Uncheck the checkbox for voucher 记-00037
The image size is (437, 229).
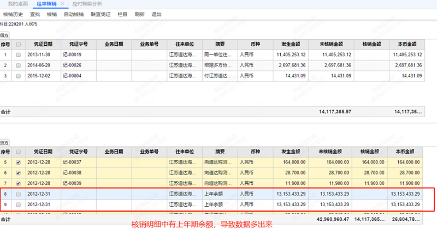(x=19, y=162)
